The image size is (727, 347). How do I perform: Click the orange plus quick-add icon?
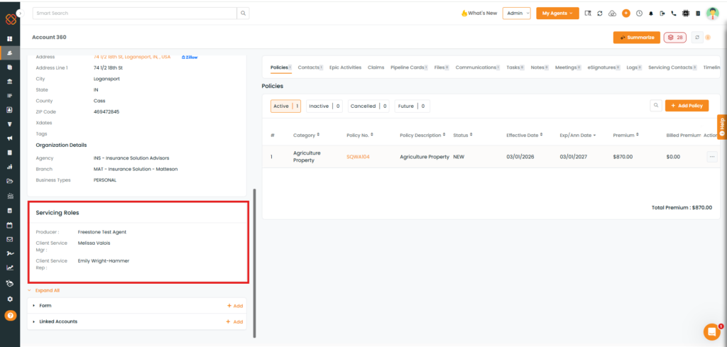tap(625, 13)
